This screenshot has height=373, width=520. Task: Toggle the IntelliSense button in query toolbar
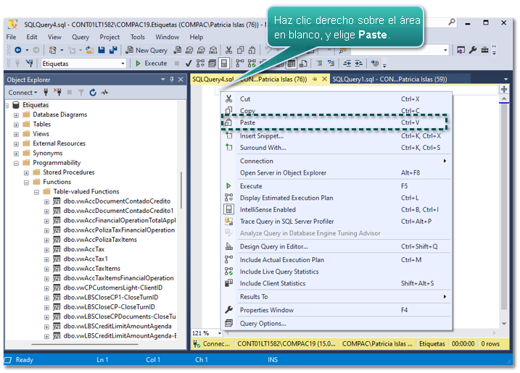coord(224,63)
